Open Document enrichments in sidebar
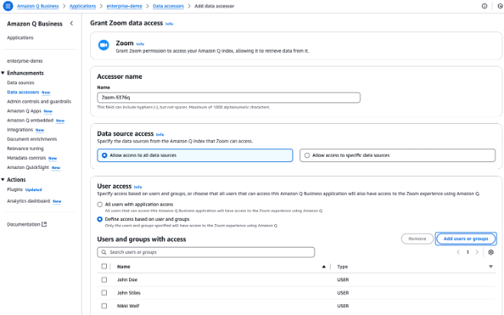The image size is (504, 315). coord(32,139)
